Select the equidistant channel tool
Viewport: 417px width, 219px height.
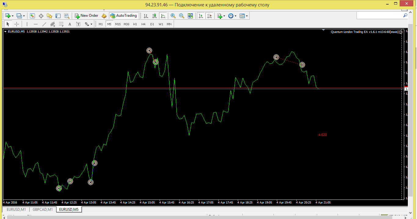coord(53,24)
